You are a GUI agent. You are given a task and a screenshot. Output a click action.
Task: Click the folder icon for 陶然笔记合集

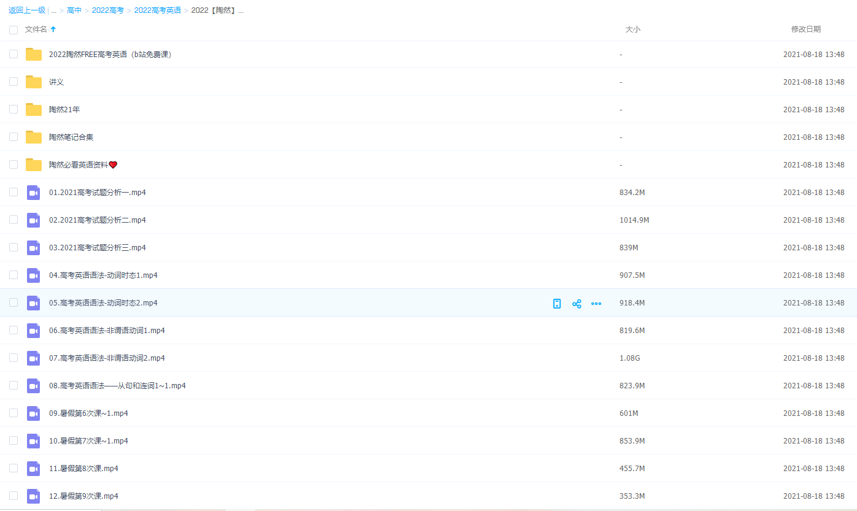[34, 137]
